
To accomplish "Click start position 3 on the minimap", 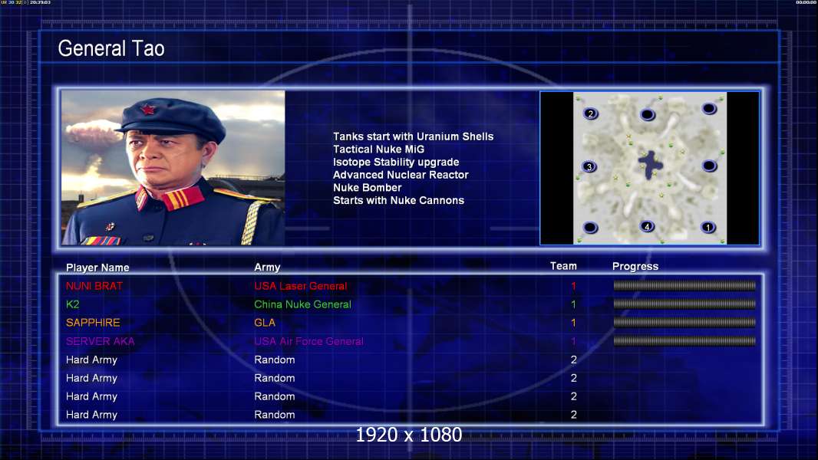I will click(589, 166).
